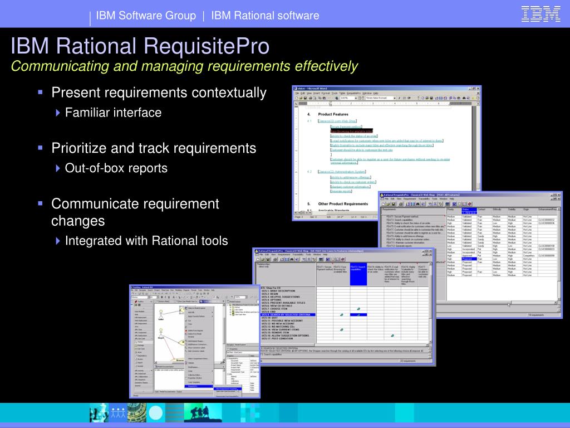
Task: Click Print icon in Use Cases to Features toolbar
Action: click(275, 260)
